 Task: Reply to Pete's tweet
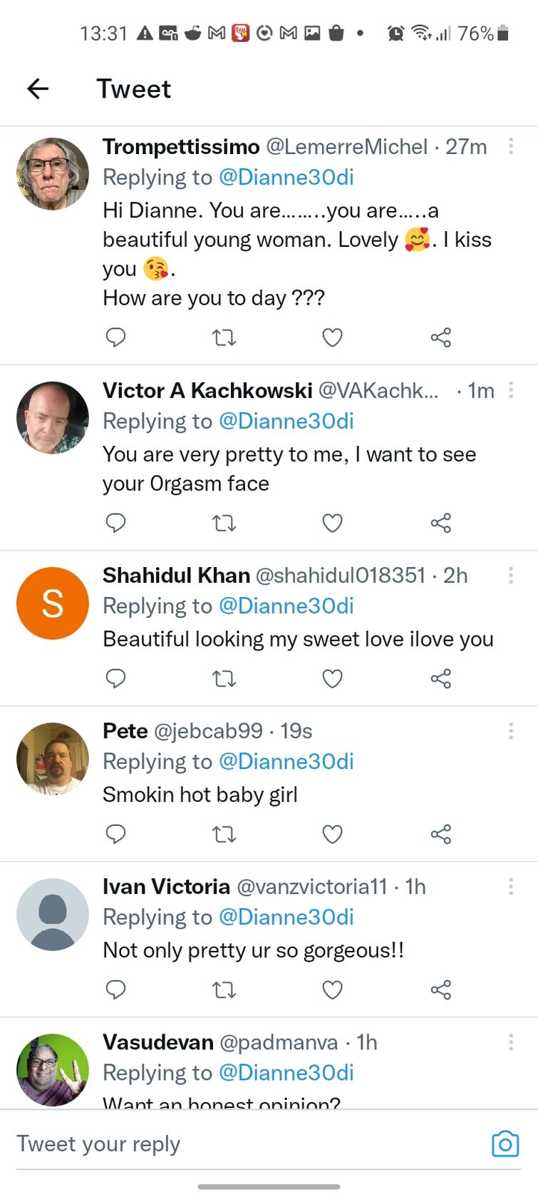click(115, 834)
